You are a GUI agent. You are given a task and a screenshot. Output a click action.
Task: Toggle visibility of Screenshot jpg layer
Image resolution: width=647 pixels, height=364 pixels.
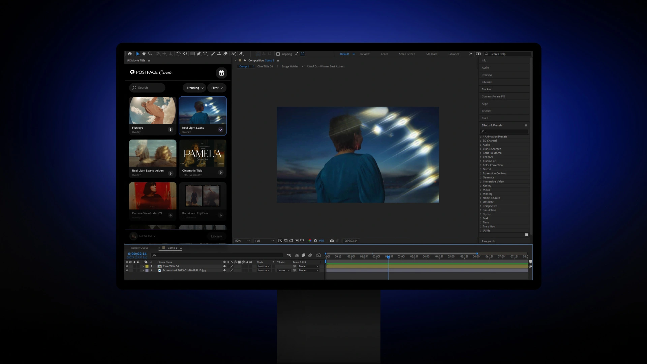tap(127, 270)
